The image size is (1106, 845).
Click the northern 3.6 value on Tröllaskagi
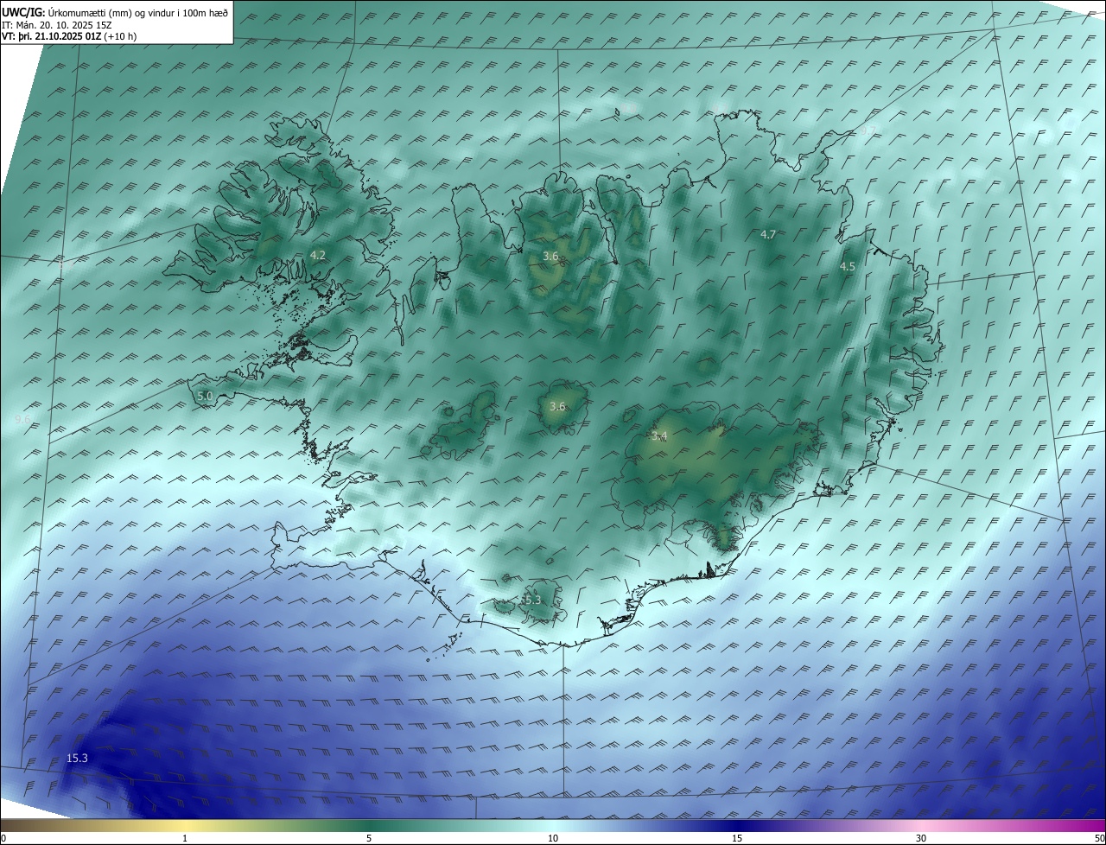click(550, 257)
